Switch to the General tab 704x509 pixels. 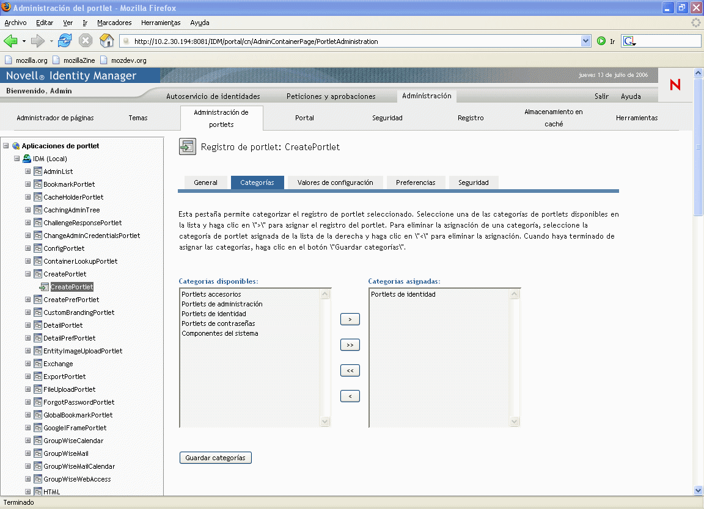(205, 182)
